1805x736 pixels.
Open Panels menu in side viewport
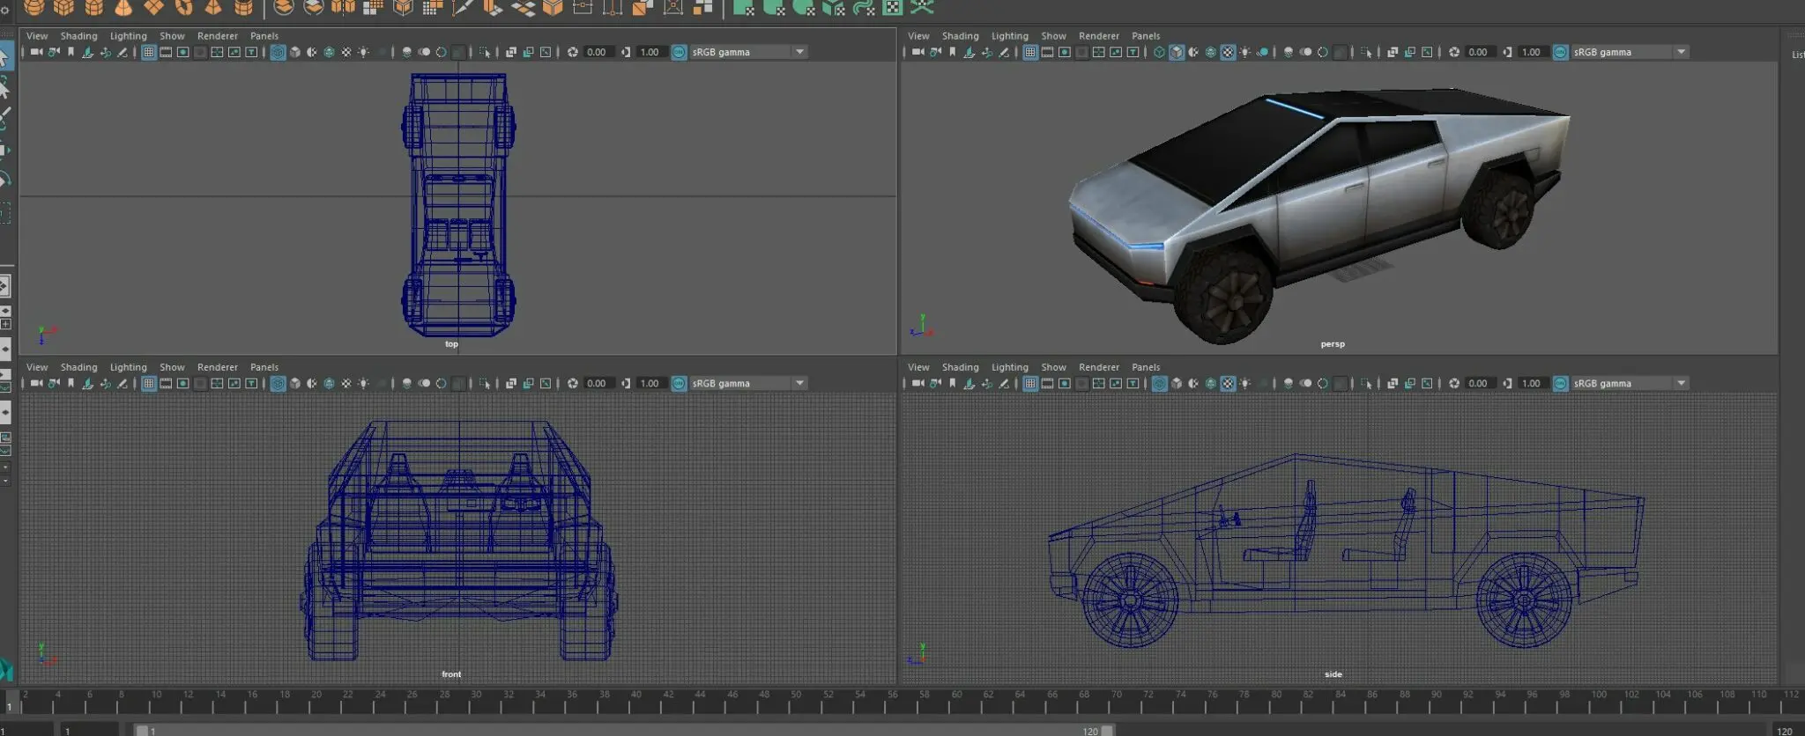pyautogui.click(x=1146, y=367)
